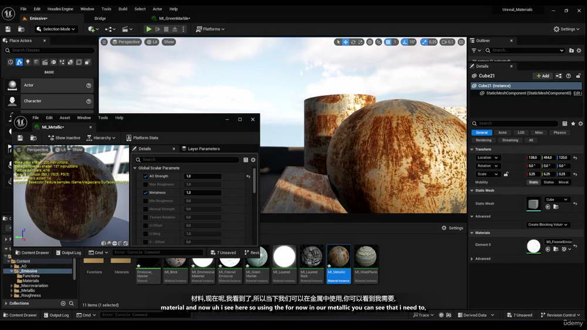
Task: Open the Build menu
Action: click(x=123, y=9)
